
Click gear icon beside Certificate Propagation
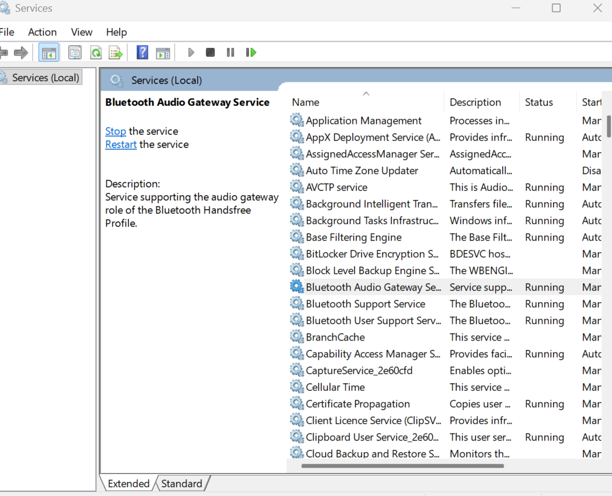coord(297,404)
